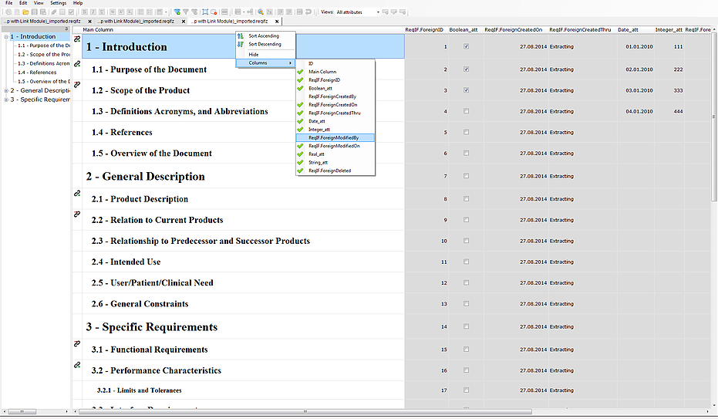Choose Sort Ascending in context menu
Viewport: 718px width, 419px height.
pyautogui.click(x=265, y=35)
